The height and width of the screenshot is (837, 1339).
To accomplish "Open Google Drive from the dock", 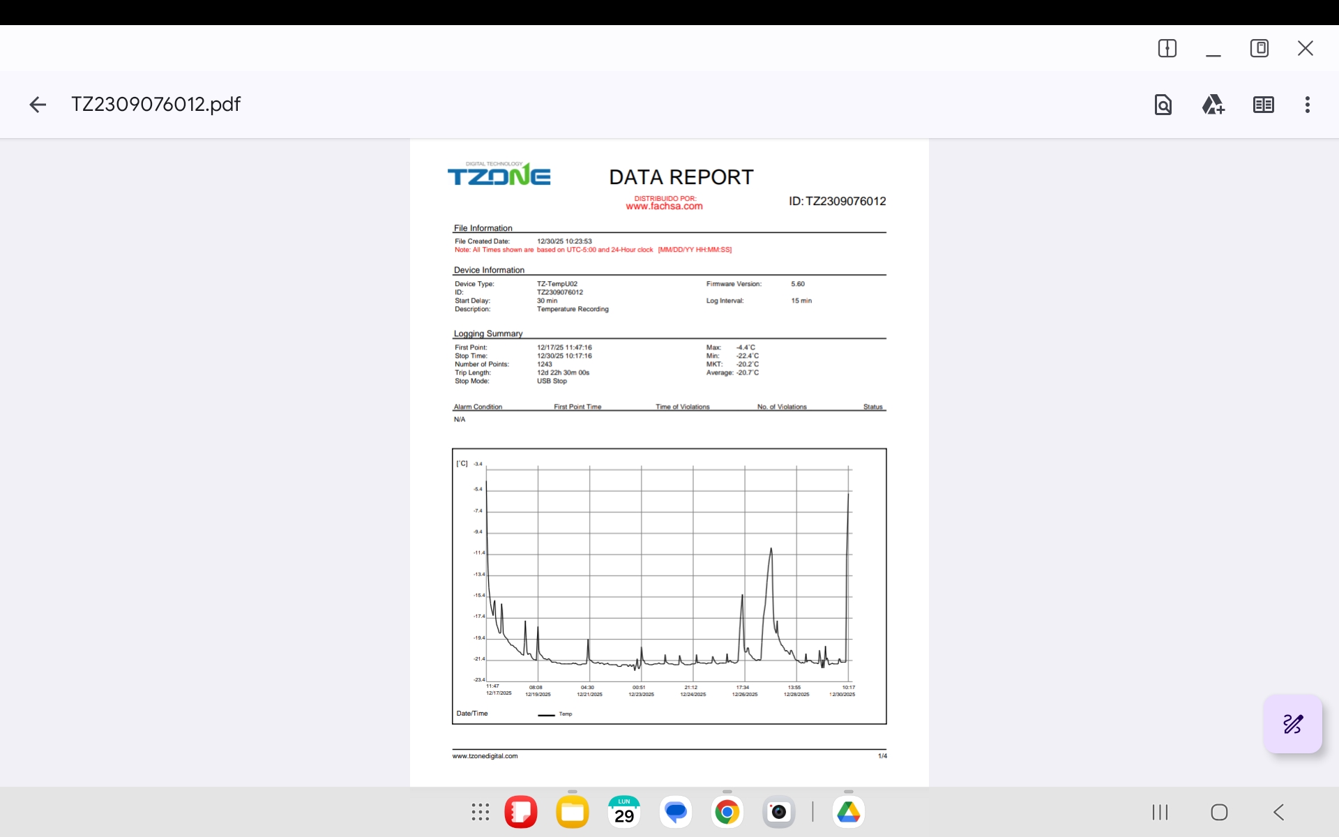I will pyautogui.click(x=848, y=812).
